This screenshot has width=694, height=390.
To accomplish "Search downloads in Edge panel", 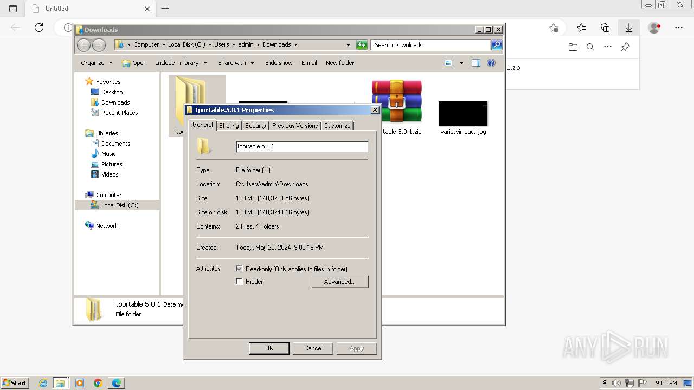I will (x=590, y=47).
